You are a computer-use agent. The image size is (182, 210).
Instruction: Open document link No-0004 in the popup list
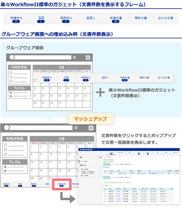click(118, 191)
